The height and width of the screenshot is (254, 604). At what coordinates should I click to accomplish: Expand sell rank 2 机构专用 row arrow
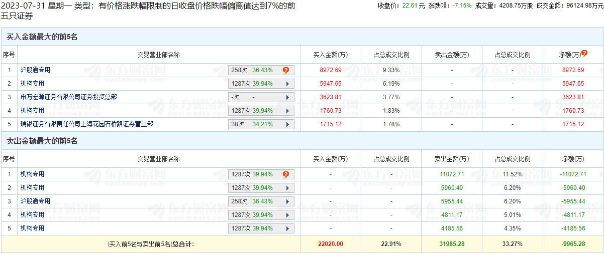(x=287, y=188)
